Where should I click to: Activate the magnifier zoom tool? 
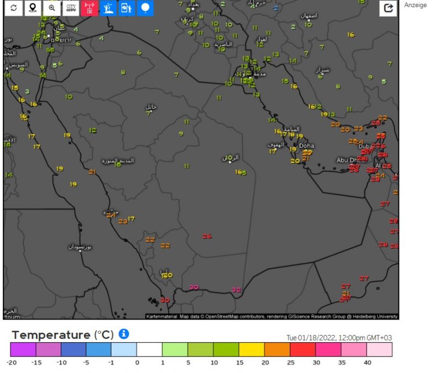pyautogui.click(x=52, y=8)
